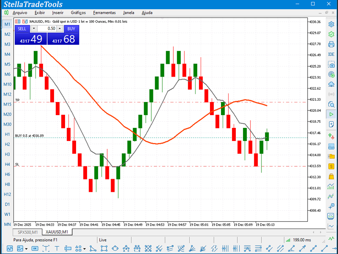Expand the shapes tool dropdown arrow

84,248
